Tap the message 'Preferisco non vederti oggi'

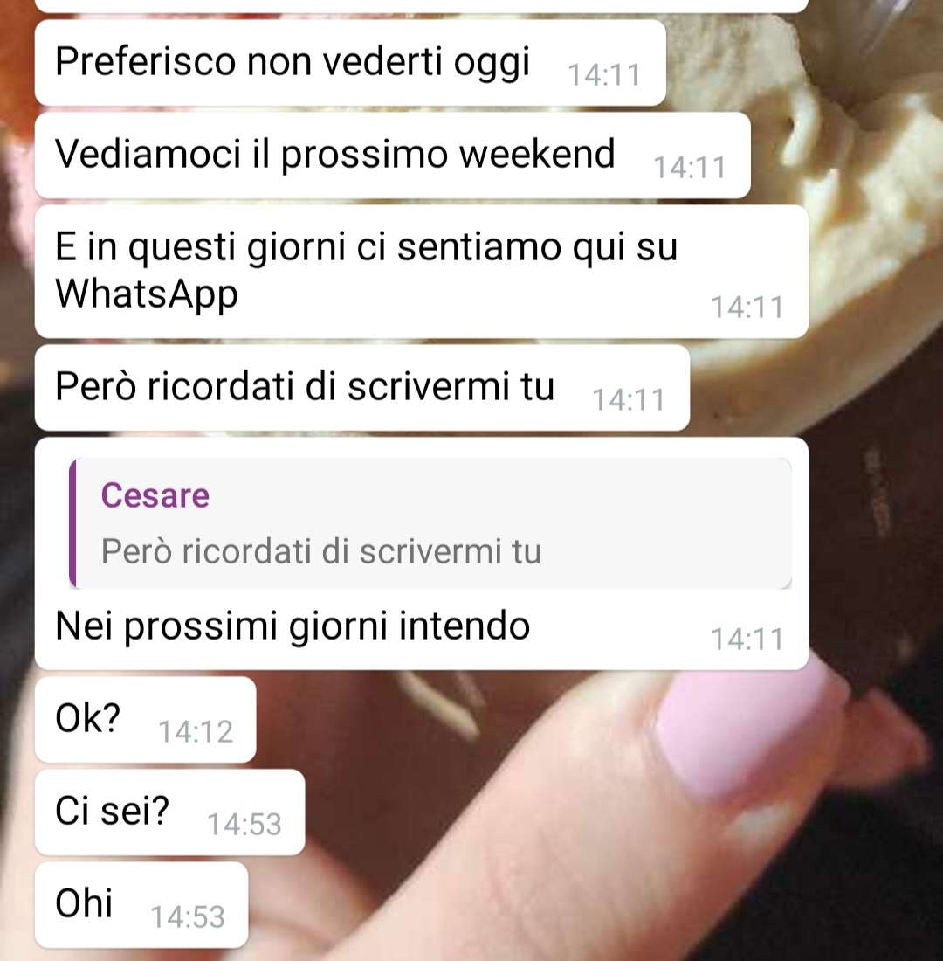[x=350, y=63]
